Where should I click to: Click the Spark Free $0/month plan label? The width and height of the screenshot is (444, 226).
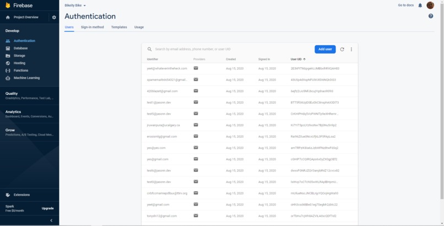pos(14,208)
